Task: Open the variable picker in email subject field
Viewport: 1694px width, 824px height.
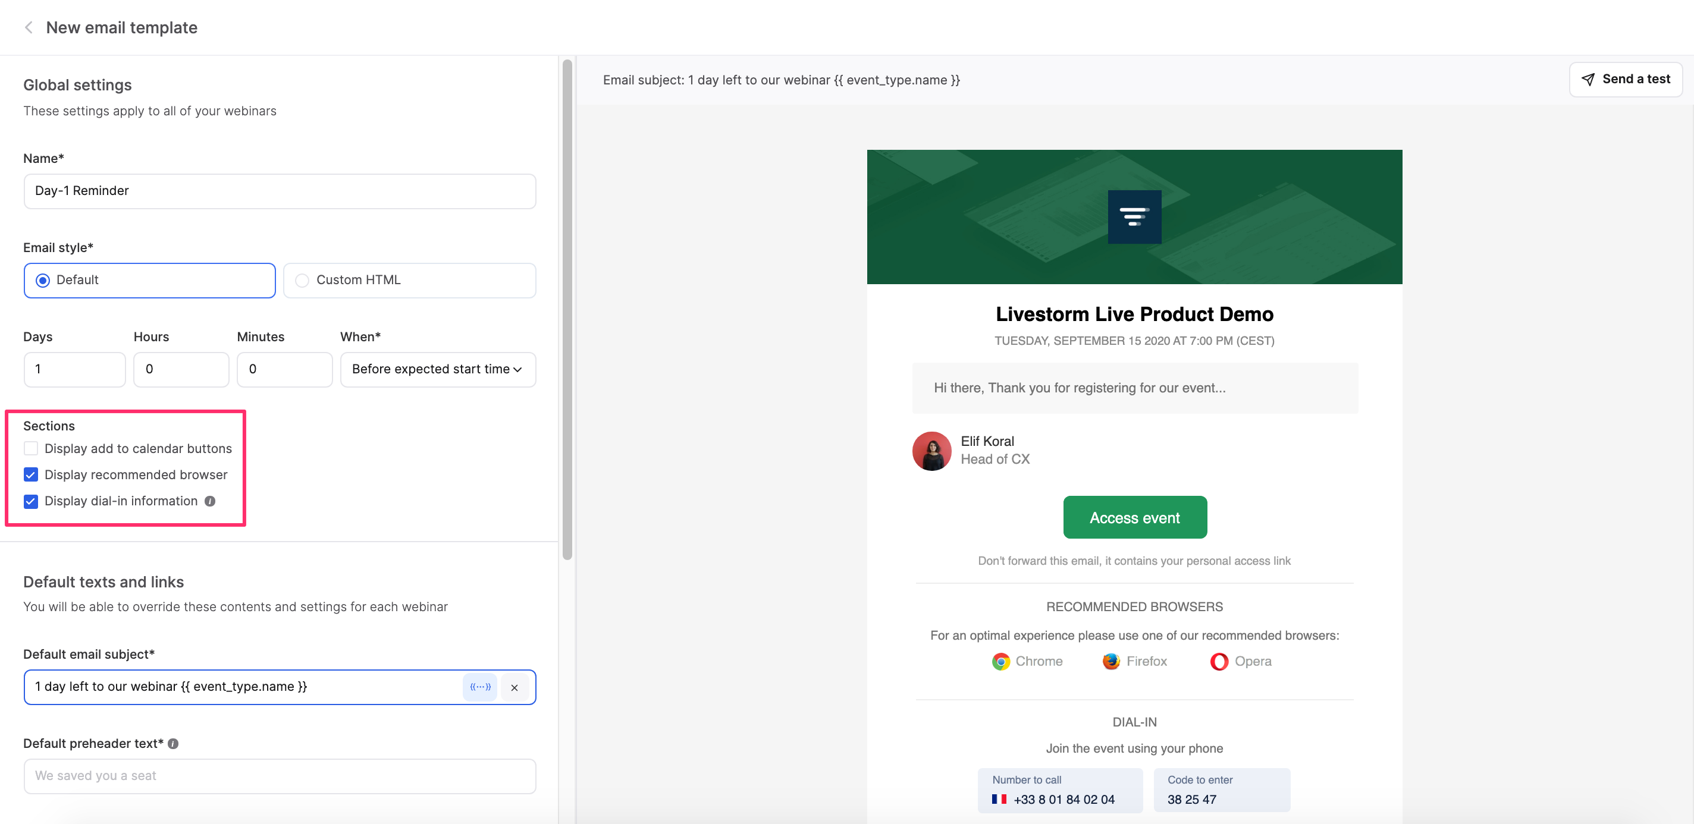Action: (x=480, y=687)
